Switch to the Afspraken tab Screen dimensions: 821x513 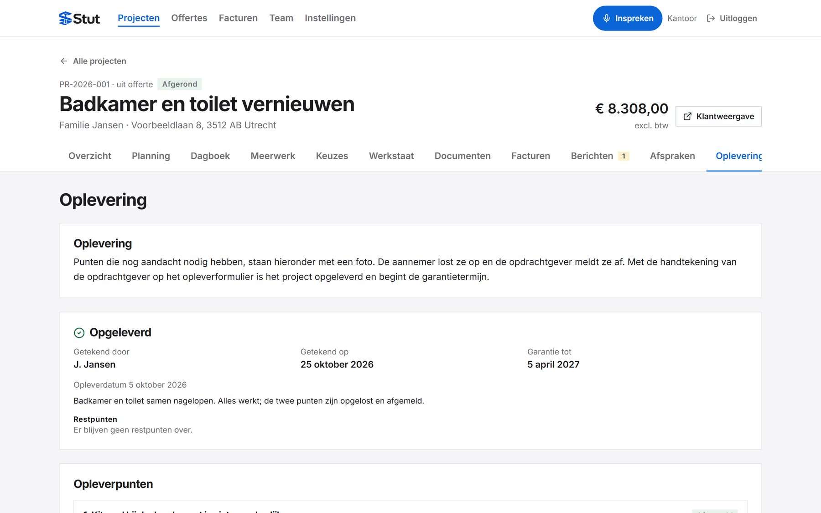[x=672, y=156]
